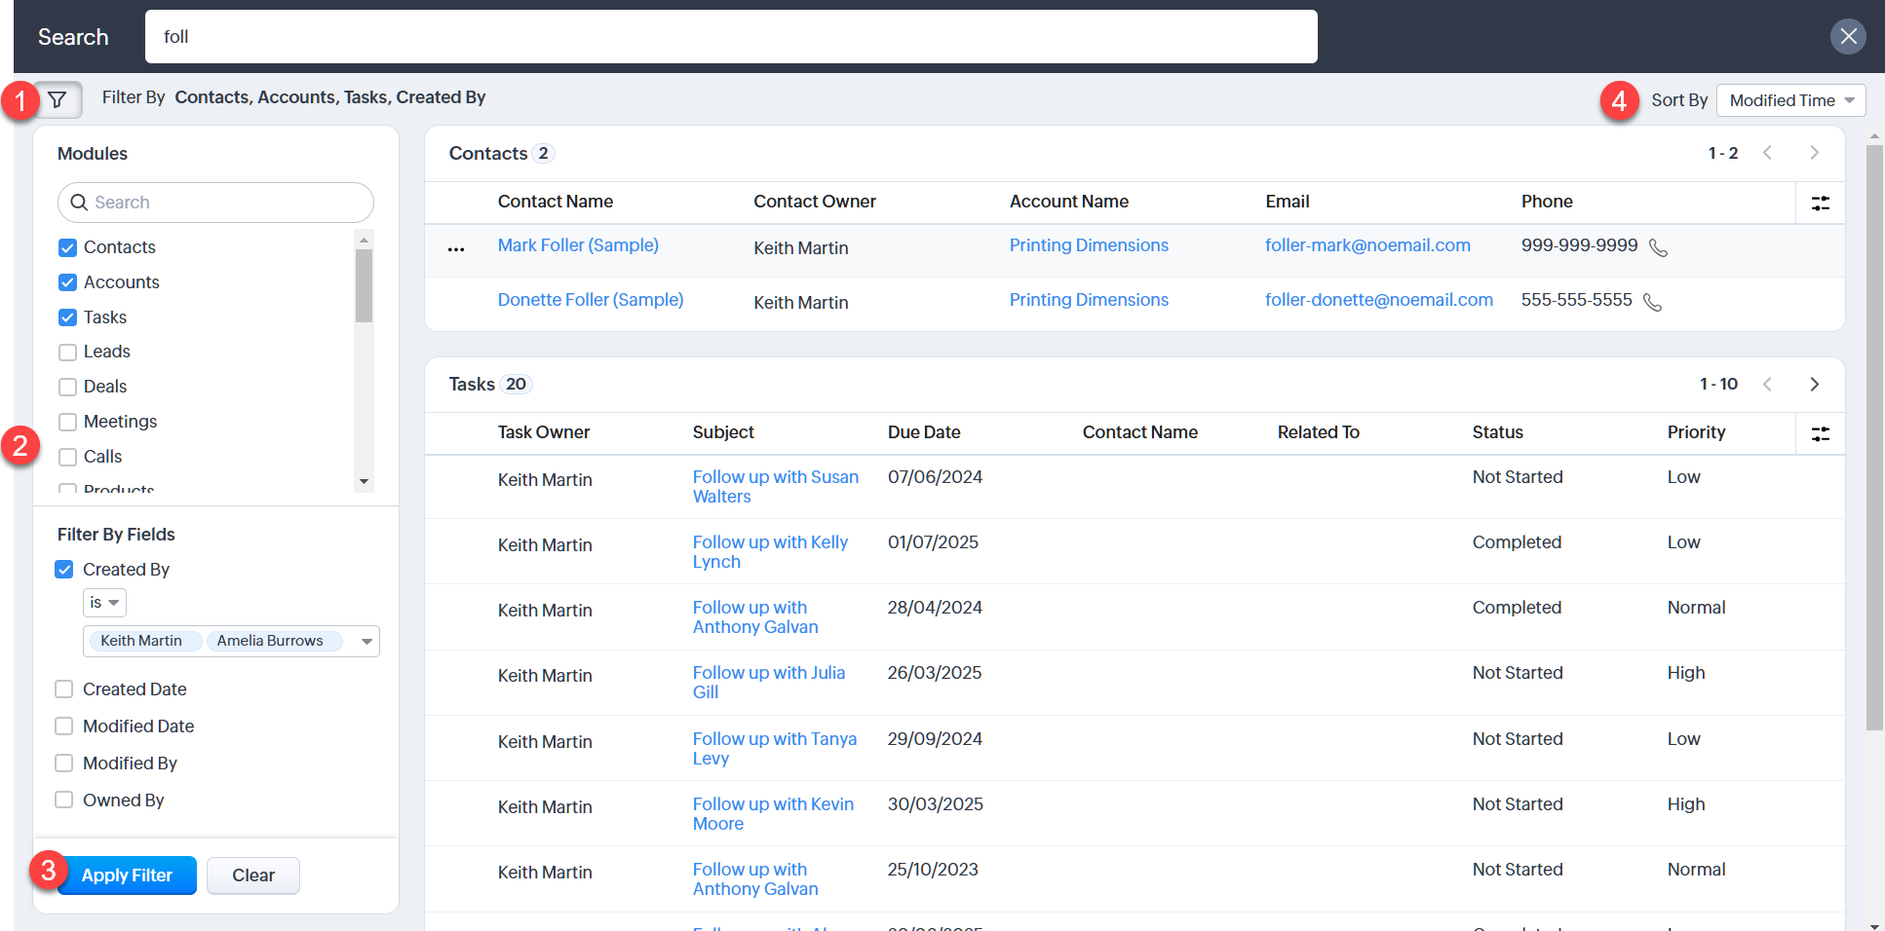This screenshot has width=1885, height=931.
Task: Call Mark Foller using phone icon
Action: coord(1658,248)
